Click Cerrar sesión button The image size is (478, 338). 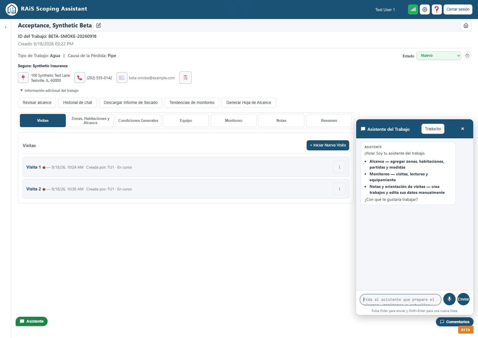click(458, 9)
